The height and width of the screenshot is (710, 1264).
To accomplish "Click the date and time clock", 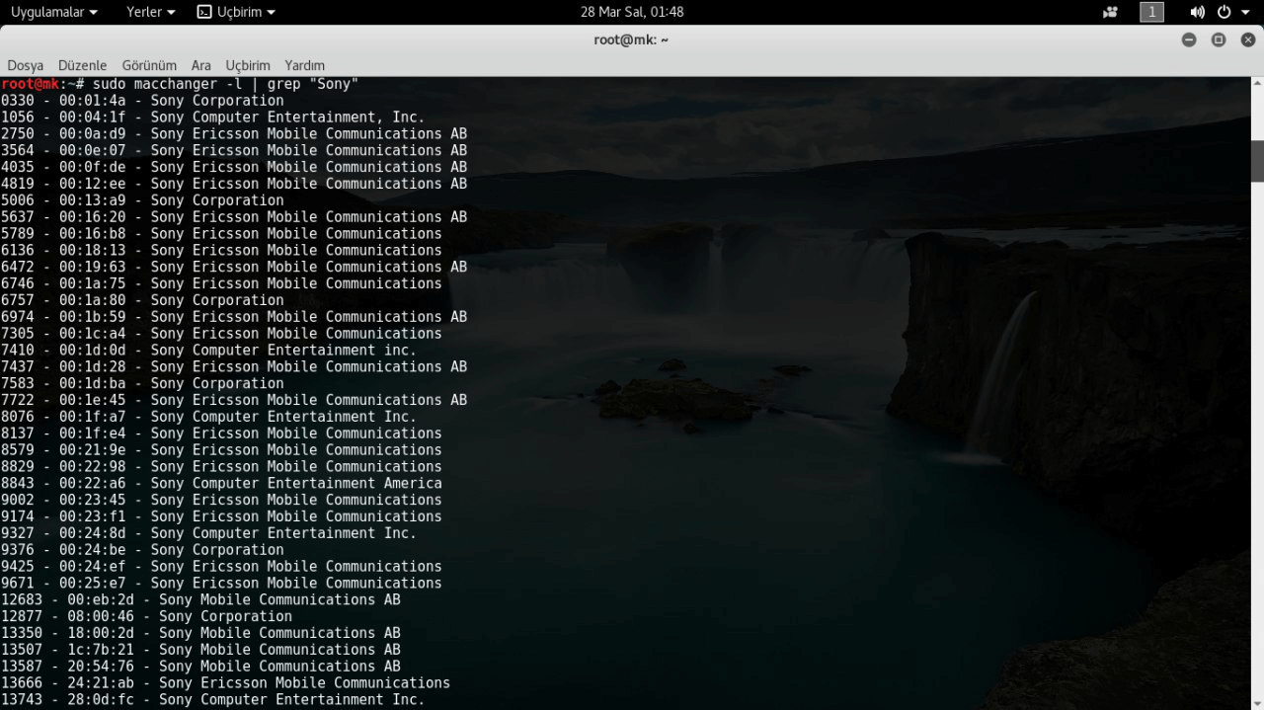I will [x=632, y=12].
